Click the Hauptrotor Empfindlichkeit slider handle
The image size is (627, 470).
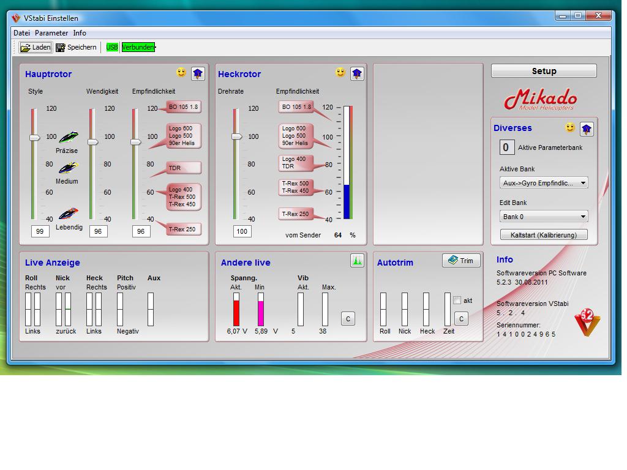[x=136, y=142]
